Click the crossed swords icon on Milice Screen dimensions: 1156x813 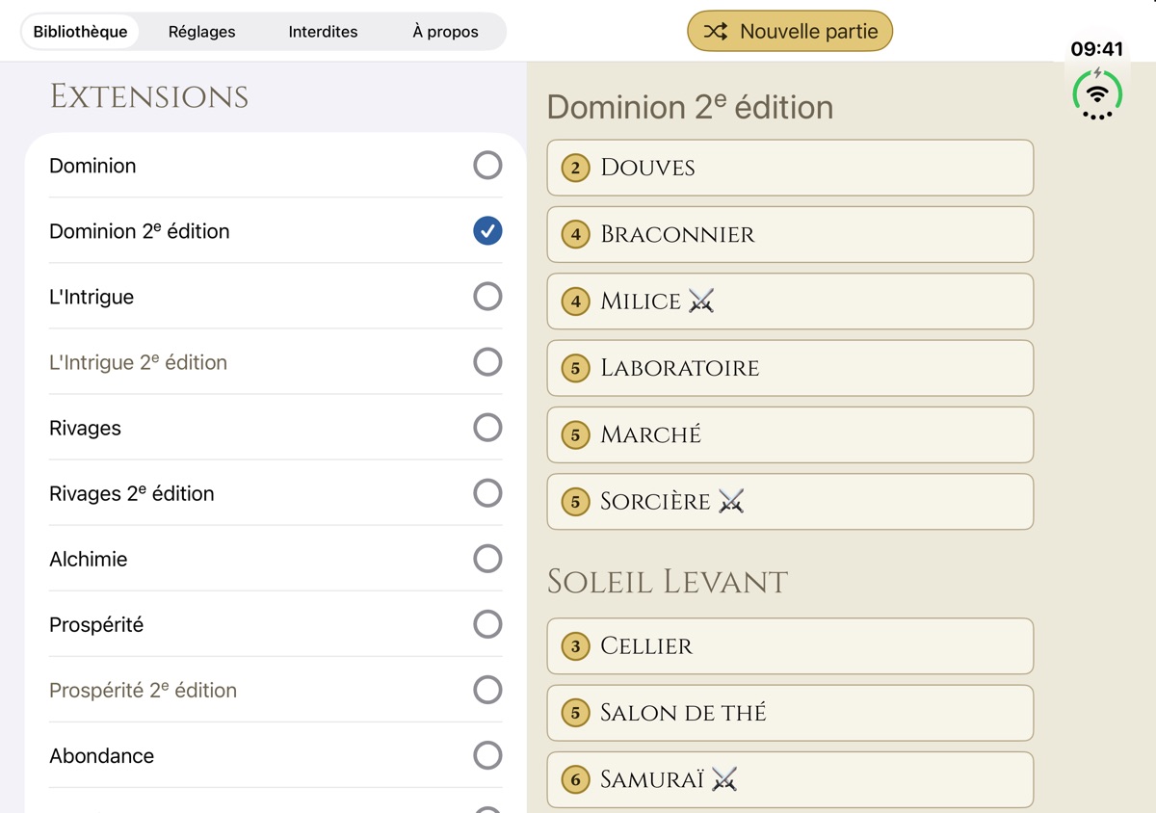701,302
